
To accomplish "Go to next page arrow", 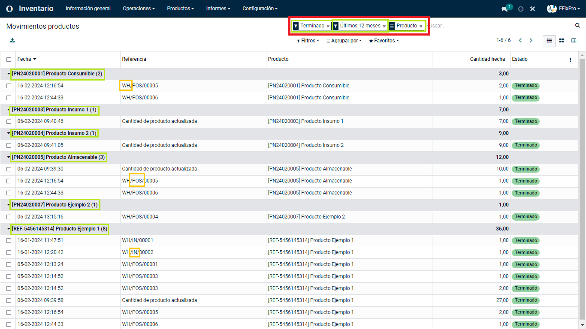I will [531, 40].
